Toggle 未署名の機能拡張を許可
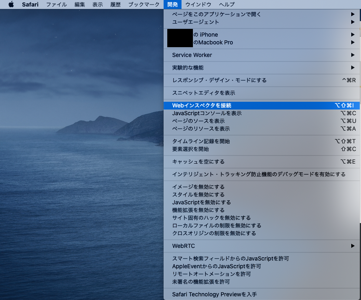 click(x=262, y=282)
